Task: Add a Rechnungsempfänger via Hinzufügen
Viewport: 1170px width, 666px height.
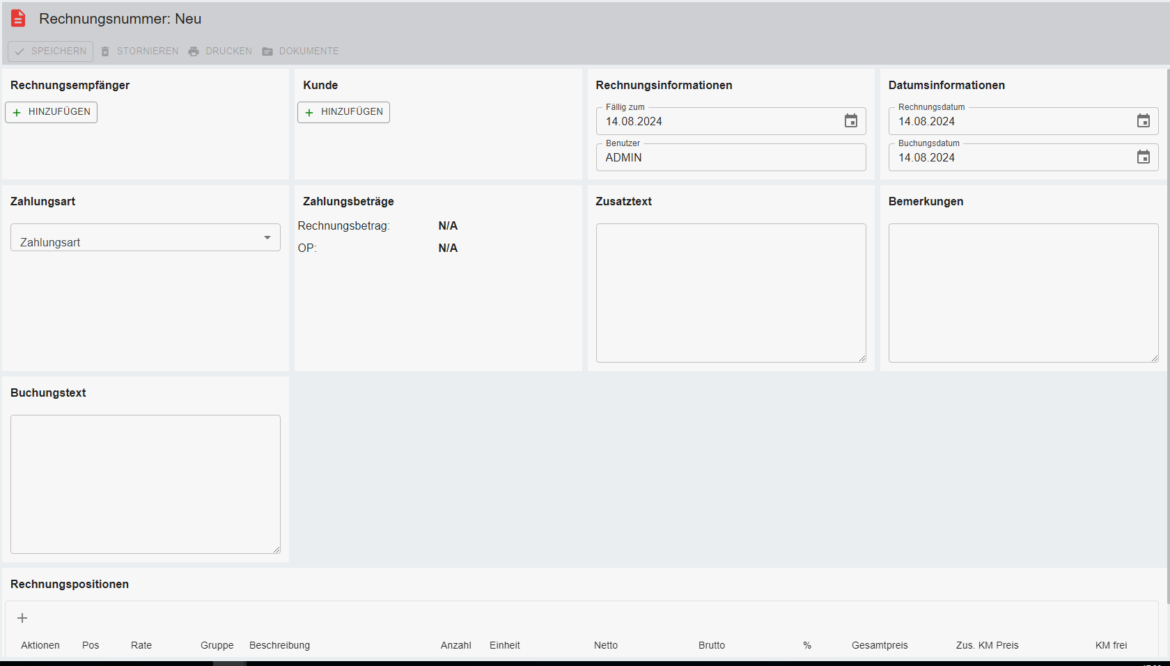Action: click(52, 112)
